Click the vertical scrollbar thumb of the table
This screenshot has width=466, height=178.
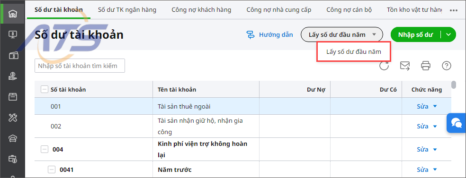coord(454,85)
